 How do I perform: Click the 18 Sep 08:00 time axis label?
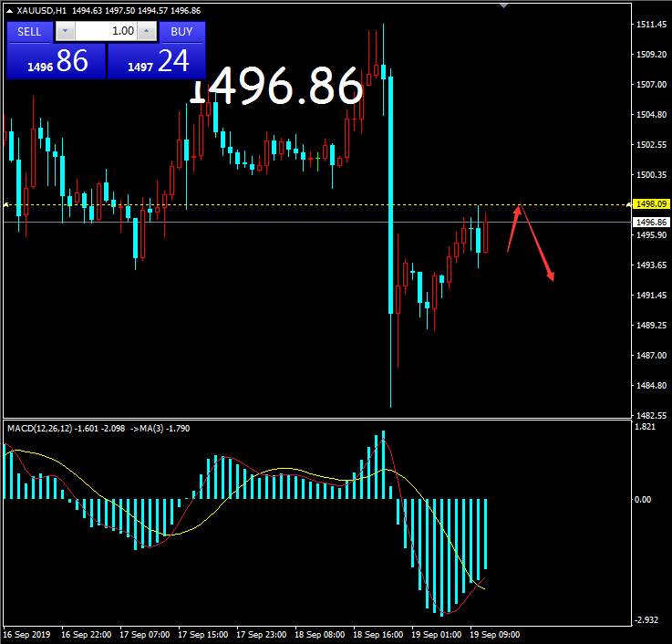[x=320, y=635]
